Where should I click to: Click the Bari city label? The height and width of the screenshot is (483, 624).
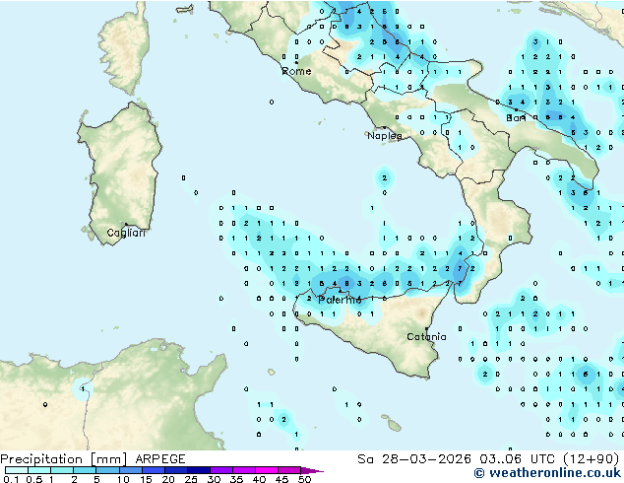pos(516,118)
